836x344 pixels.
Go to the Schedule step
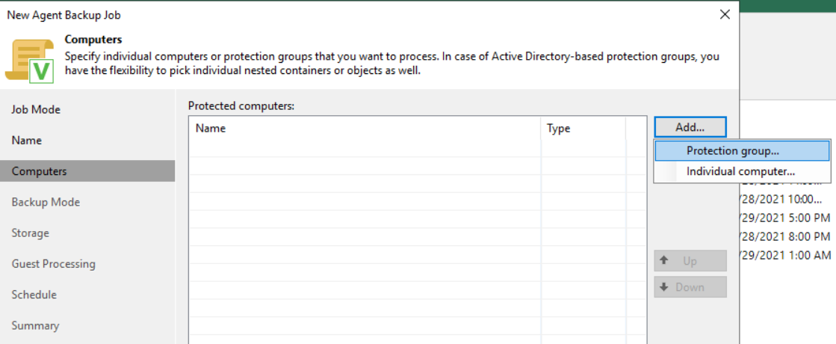(34, 295)
